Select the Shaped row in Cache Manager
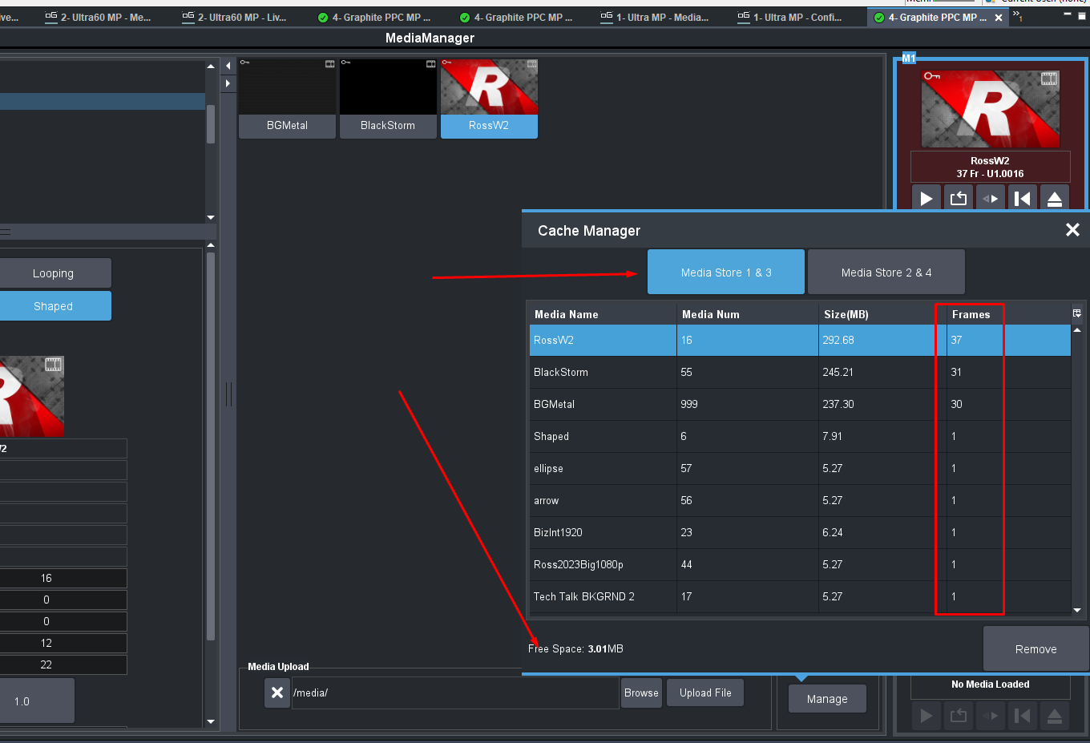The width and height of the screenshot is (1090, 743). click(800, 436)
